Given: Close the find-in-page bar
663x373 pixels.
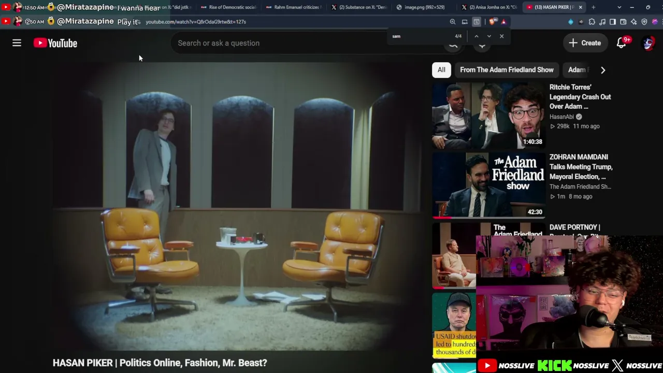Looking at the screenshot, I should pos(501,36).
